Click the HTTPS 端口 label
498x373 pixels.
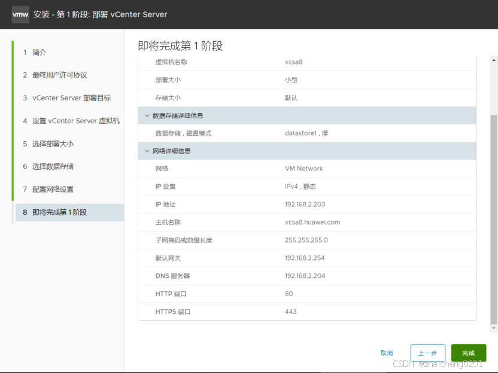pyautogui.click(x=173, y=311)
